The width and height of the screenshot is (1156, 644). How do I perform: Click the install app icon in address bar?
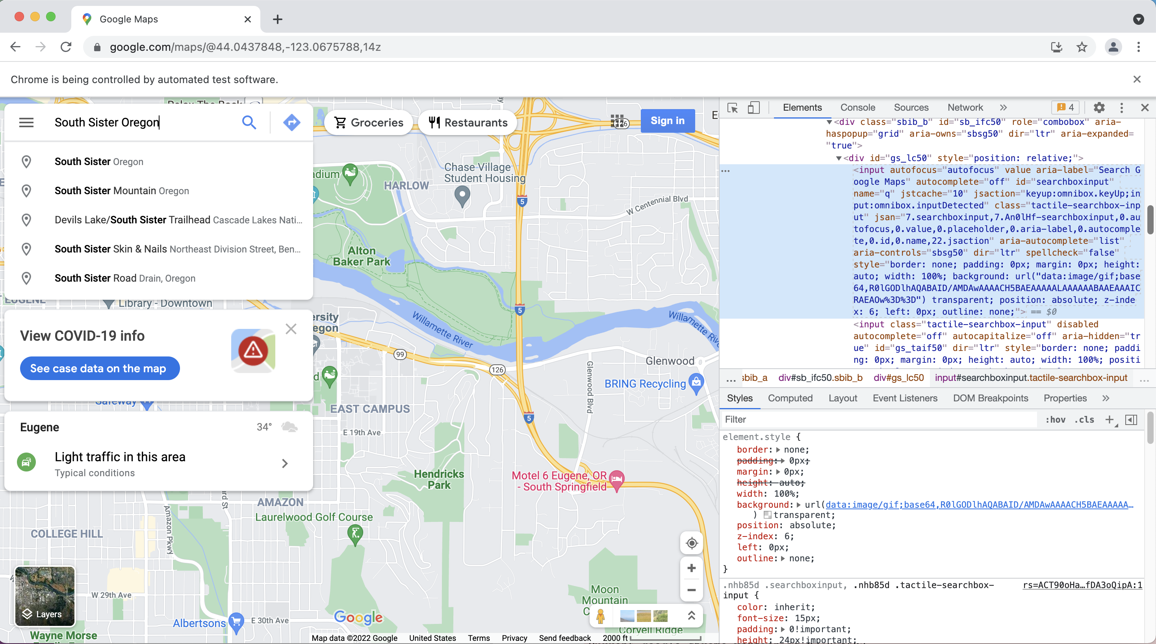pyautogui.click(x=1056, y=46)
